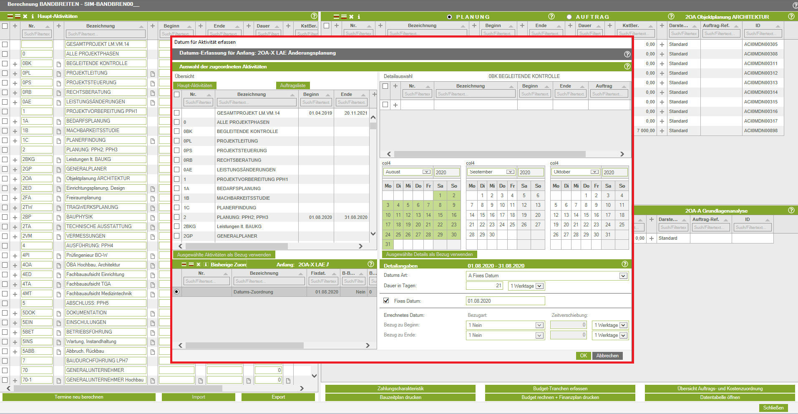Open the Datums Art dropdown
The width and height of the screenshot is (798, 414).
click(x=623, y=276)
